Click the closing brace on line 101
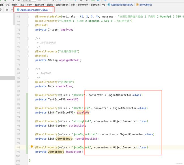This screenshot has height=165, width=184. pos(30,160)
